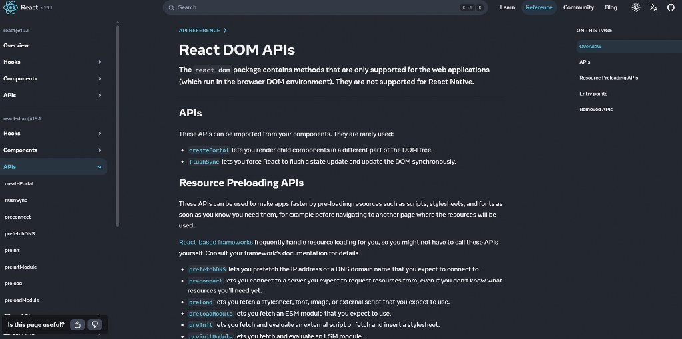The width and height of the screenshot is (682, 339).
Task: Open the GitHub repository icon
Action: pos(670,7)
